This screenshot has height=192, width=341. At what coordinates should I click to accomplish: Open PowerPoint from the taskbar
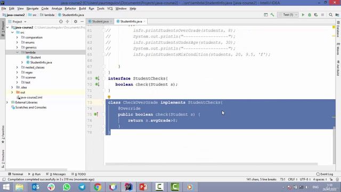[143, 187]
